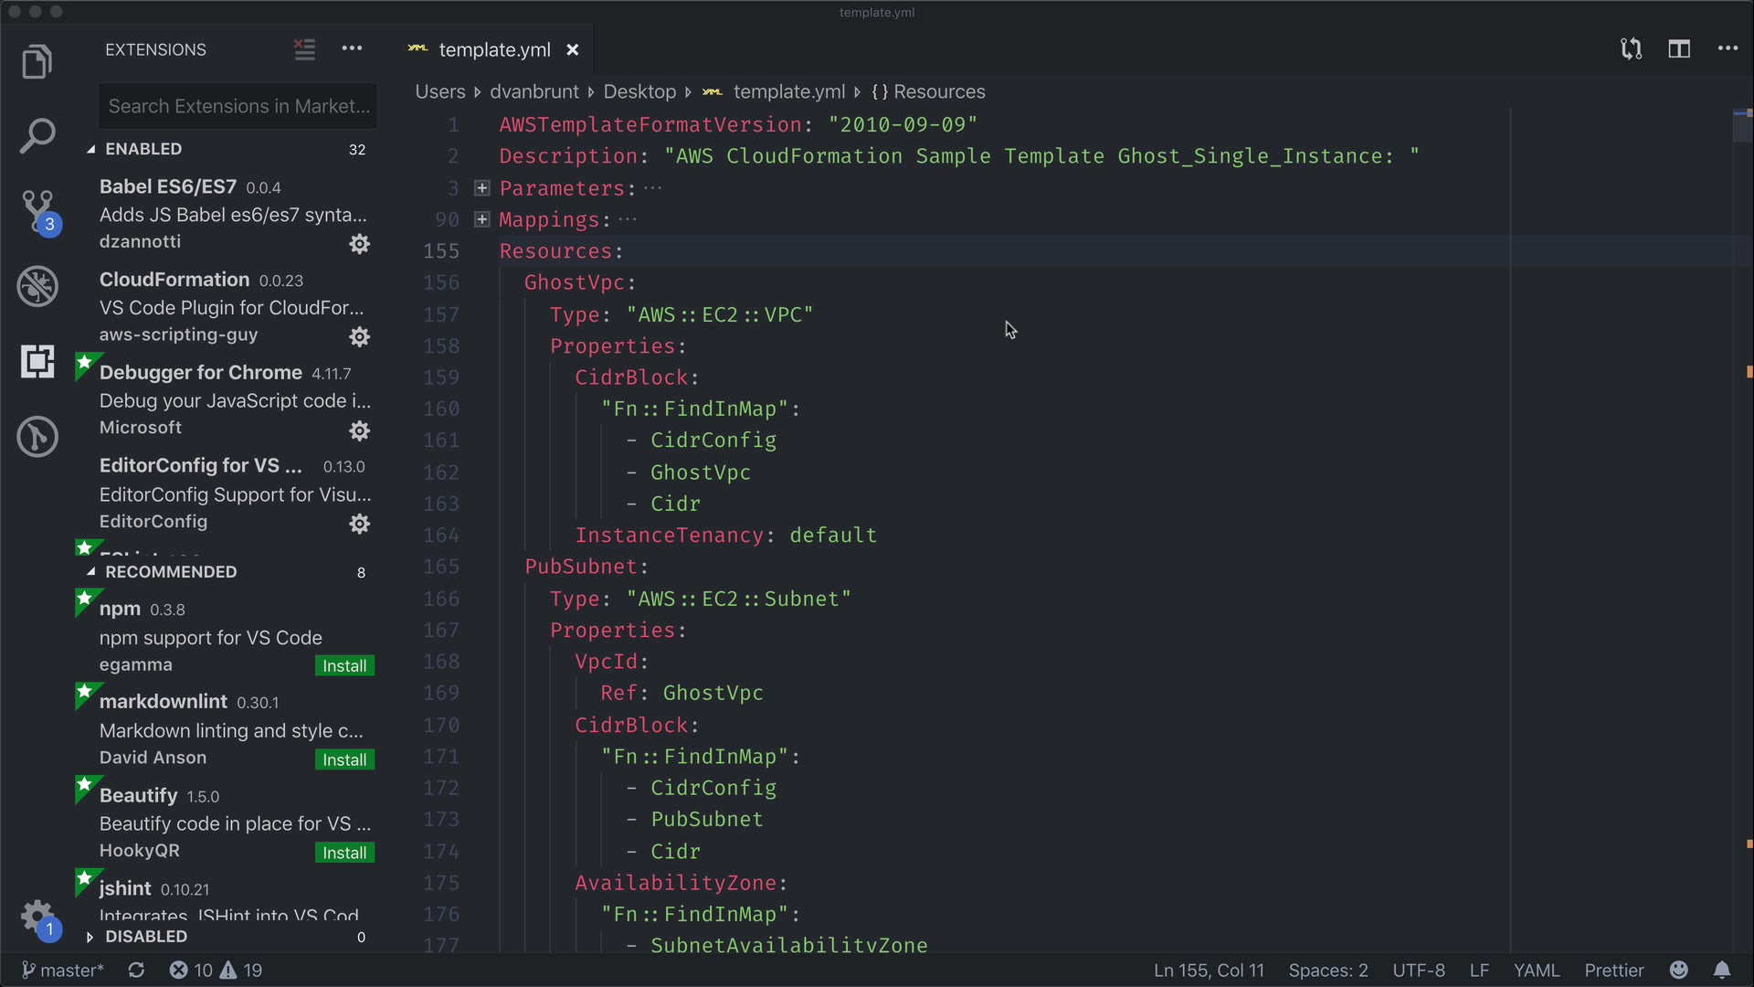Open the Compare Changes icon in the editor toolbar
1754x987 pixels.
point(1631,49)
